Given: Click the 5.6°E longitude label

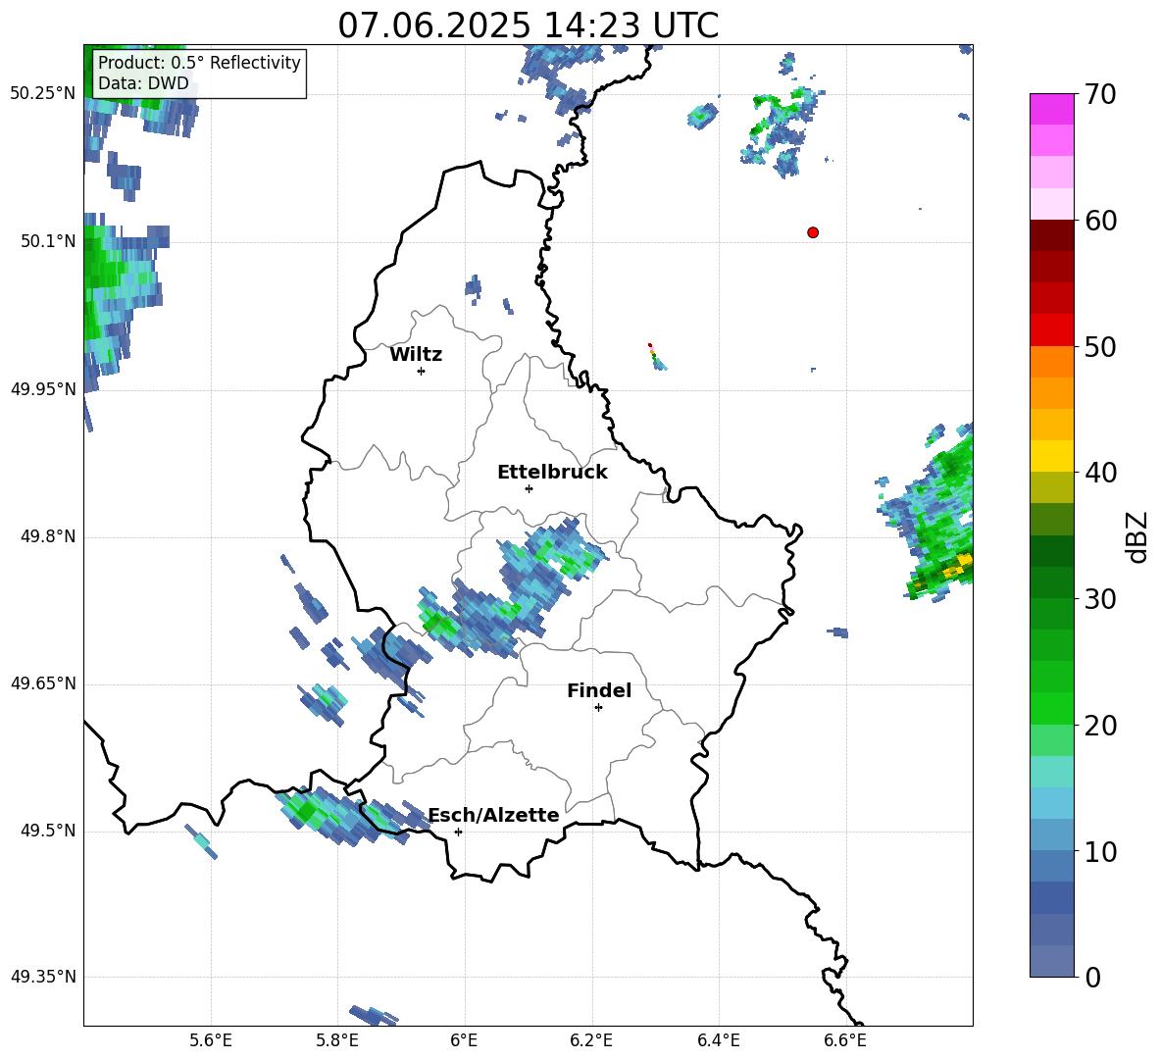Looking at the screenshot, I should pyautogui.click(x=210, y=1040).
